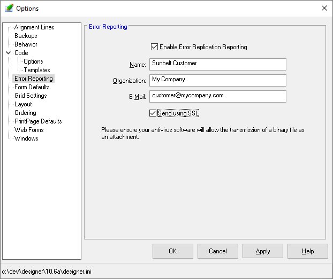Click the Name text field

tap(217, 64)
